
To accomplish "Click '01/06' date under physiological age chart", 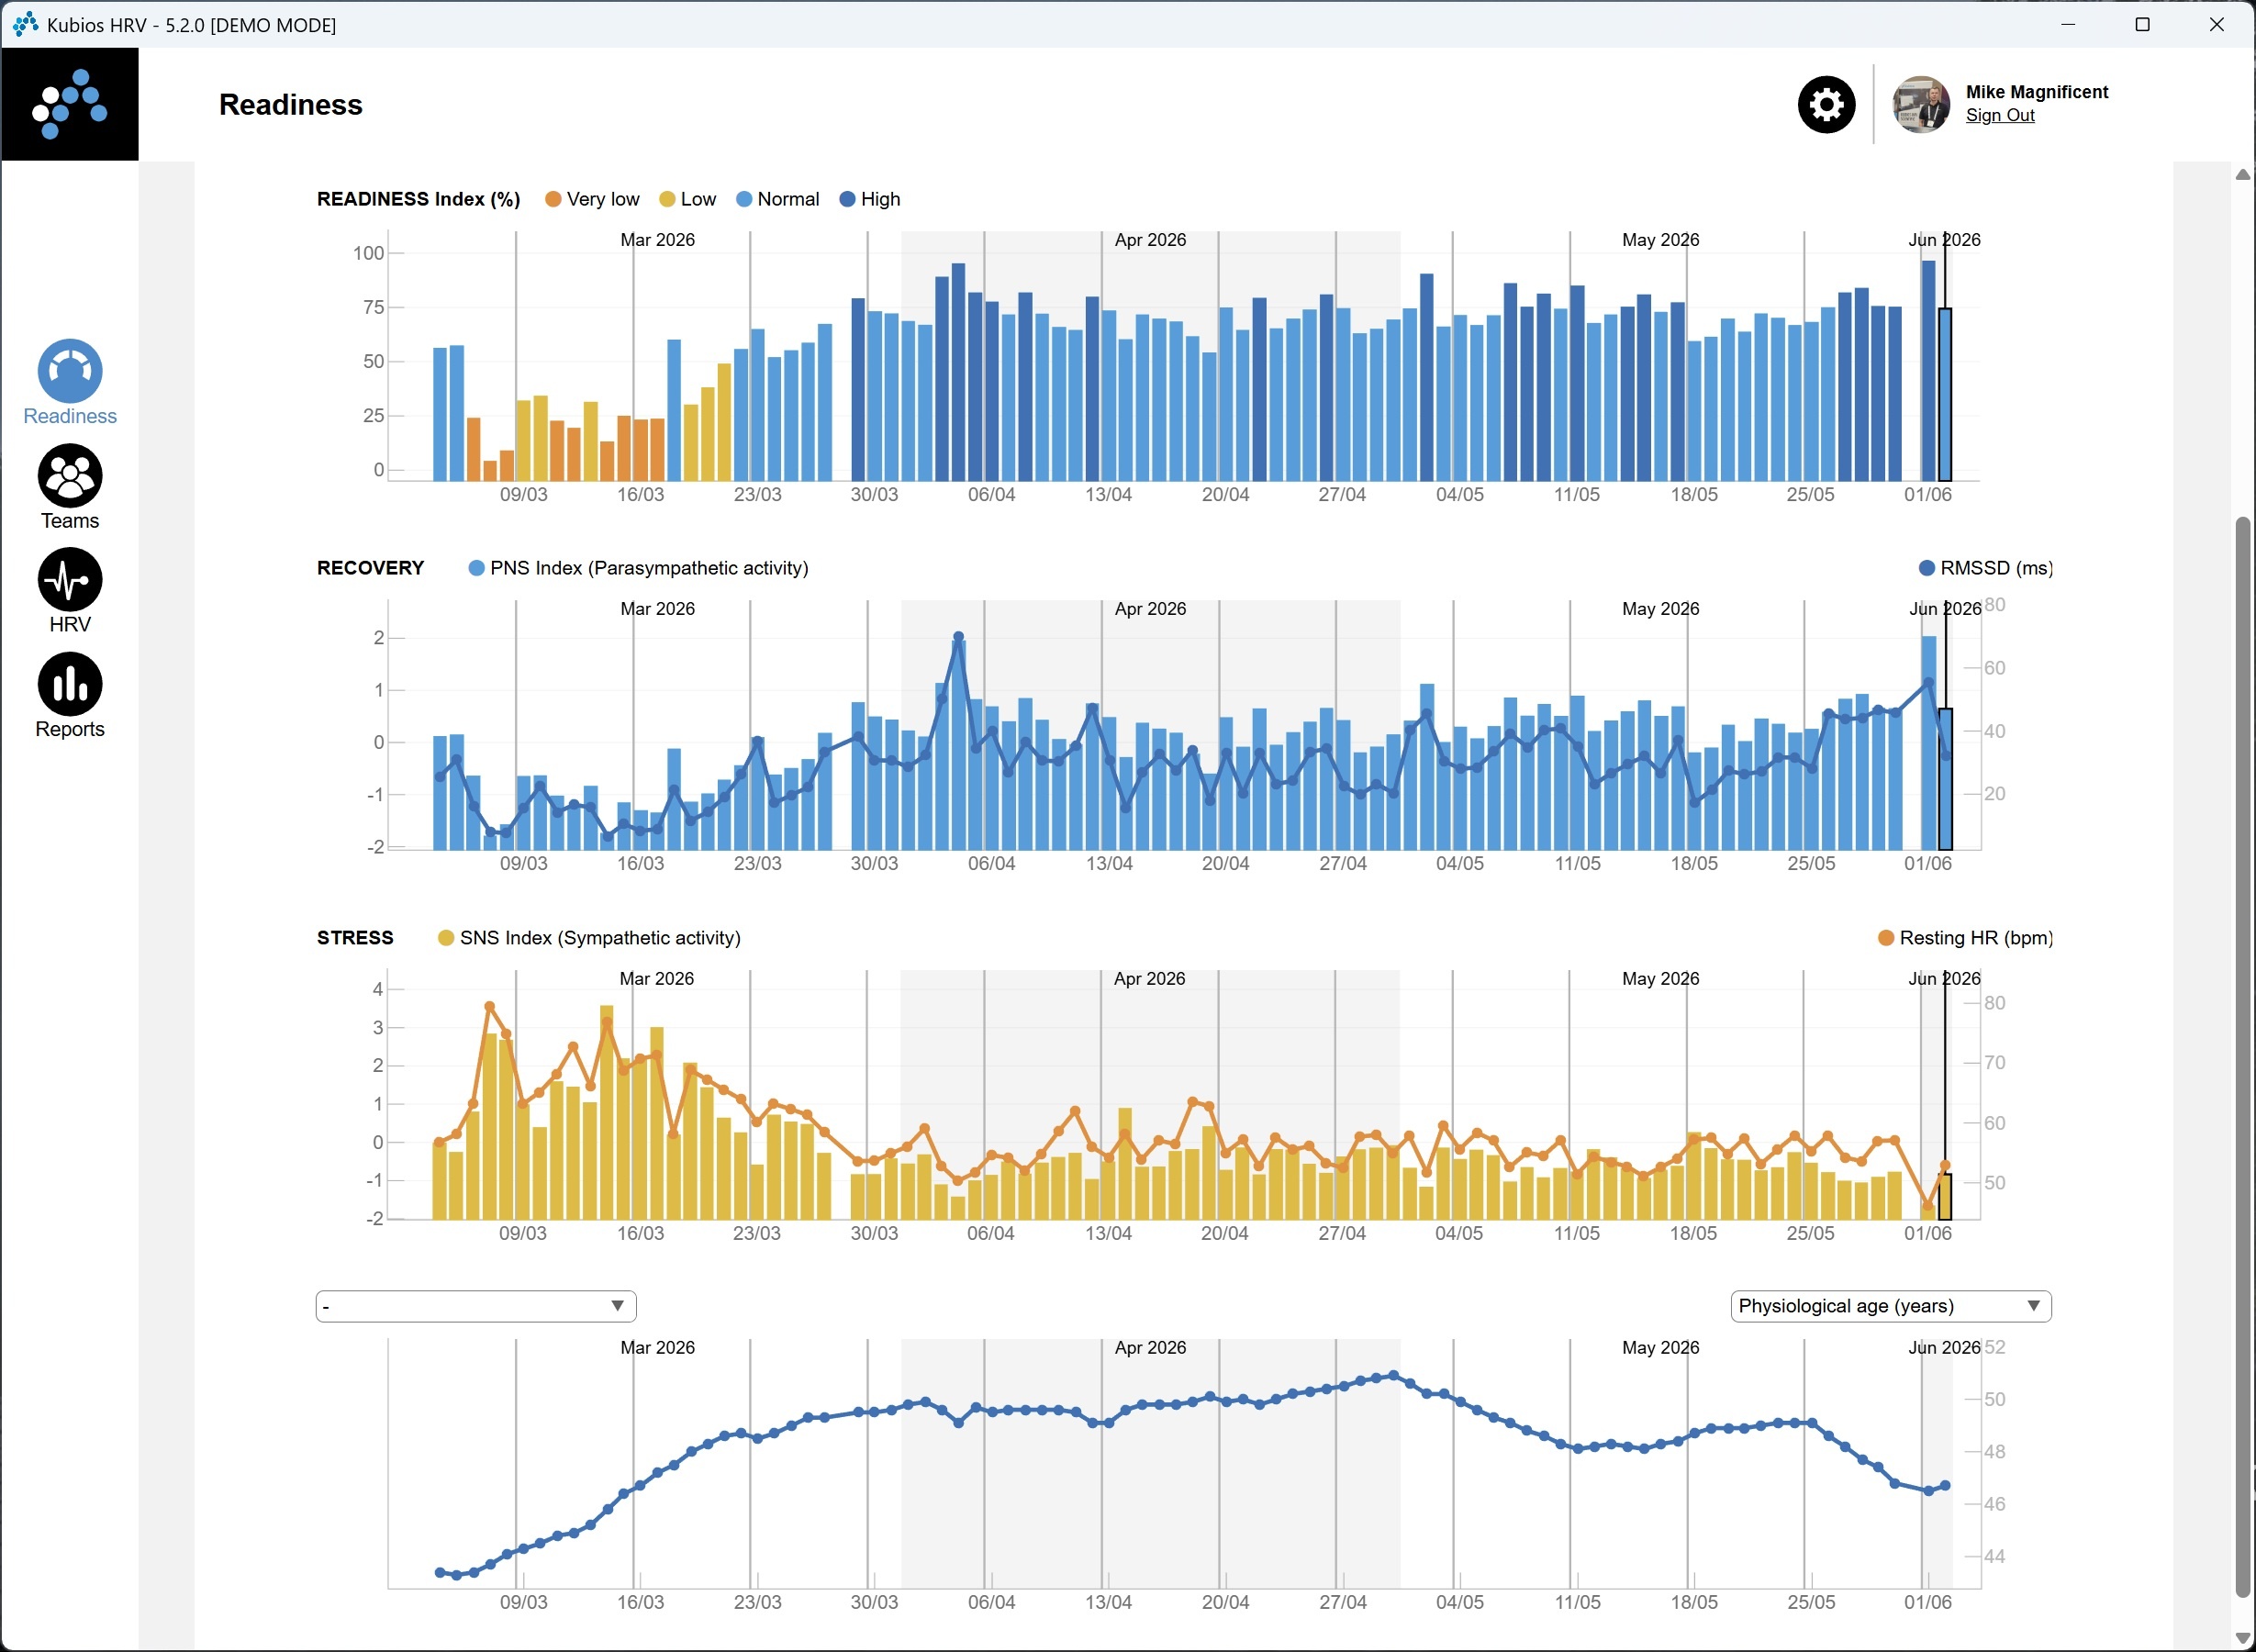I will point(1928,1603).
